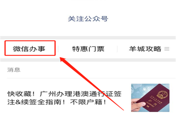Select the 消息 section label
The height and width of the screenshot is (117, 176).
tap(14, 70)
